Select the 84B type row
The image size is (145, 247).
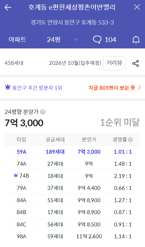(72, 212)
